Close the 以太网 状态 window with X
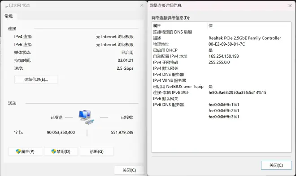Image resolution: width=296 pixels, height=176 pixels. pyautogui.click(x=142, y=5)
